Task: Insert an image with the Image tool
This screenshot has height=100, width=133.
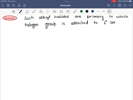Action: (61, 11)
